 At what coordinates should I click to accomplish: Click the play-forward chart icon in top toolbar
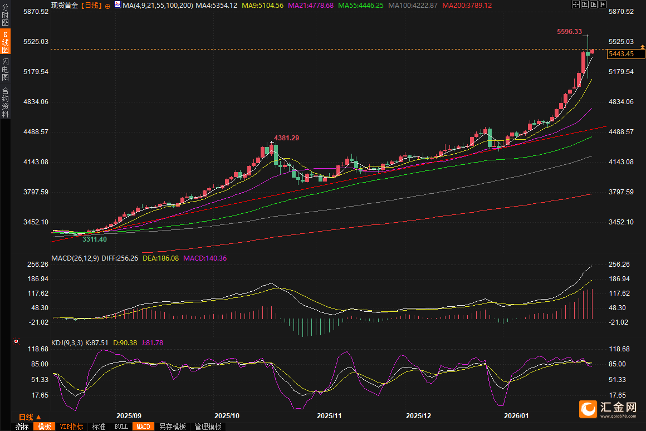click(593, 5)
